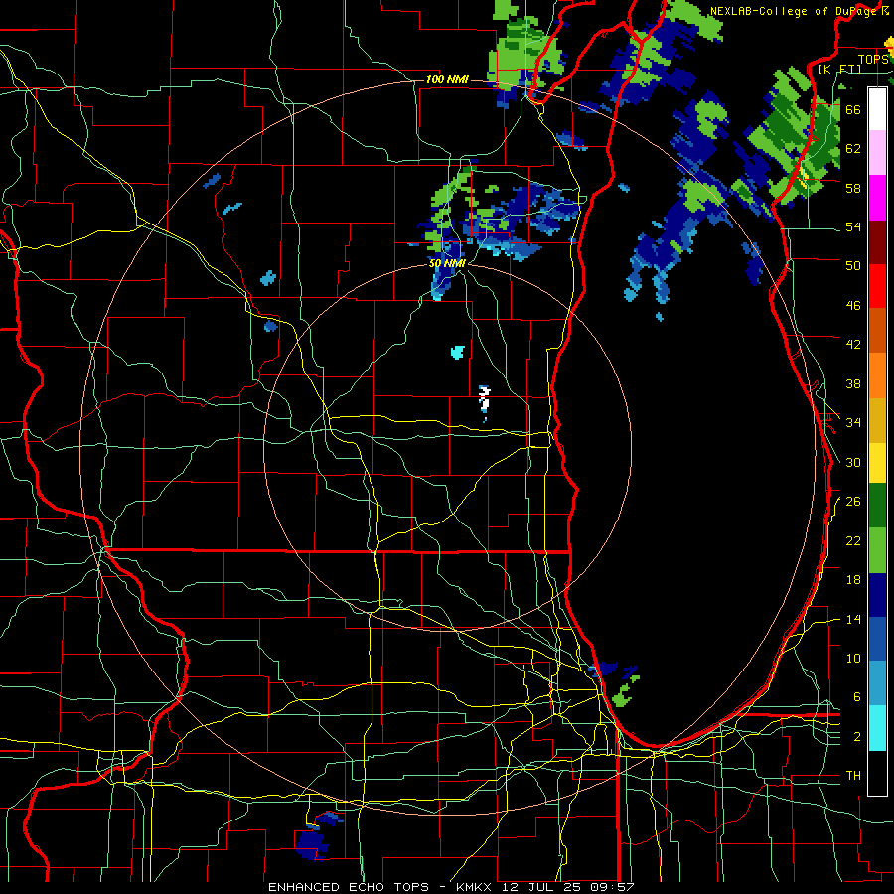
Task: Select the light blue legend swatch
Action: pyautogui.click(x=877, y=683)
